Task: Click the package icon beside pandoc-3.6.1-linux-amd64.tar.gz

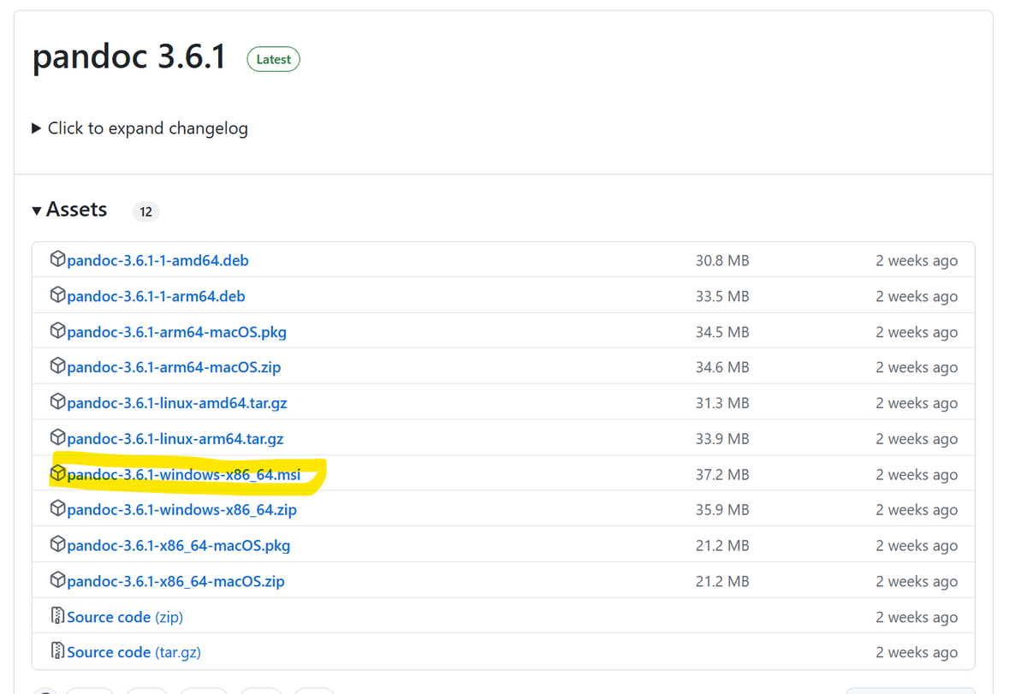Action: coord(57,402)
